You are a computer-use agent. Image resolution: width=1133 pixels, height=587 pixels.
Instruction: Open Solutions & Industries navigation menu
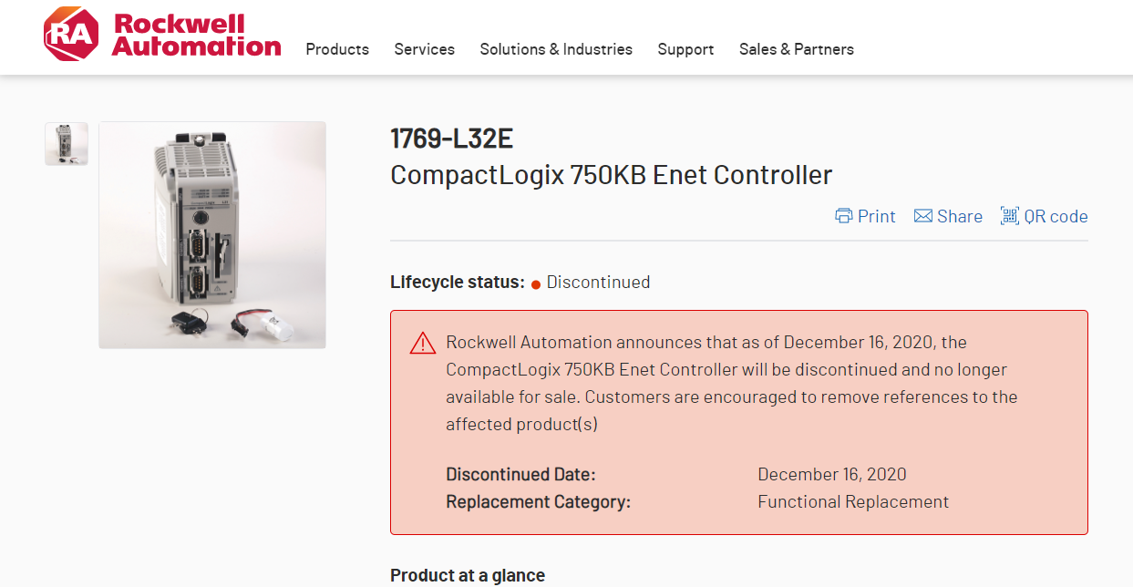pyautogui.click(x=556, y=49)
